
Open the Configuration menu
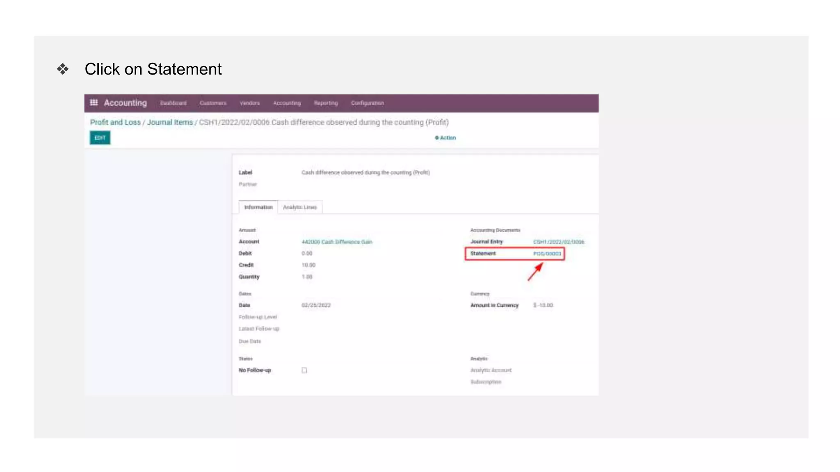pos(367,103)
